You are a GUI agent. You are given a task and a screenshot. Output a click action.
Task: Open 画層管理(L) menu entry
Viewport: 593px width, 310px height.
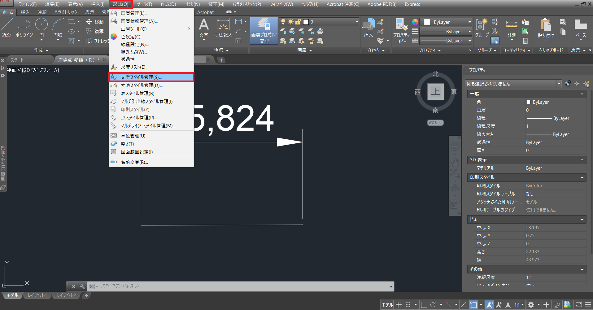[x=151, y=13]
